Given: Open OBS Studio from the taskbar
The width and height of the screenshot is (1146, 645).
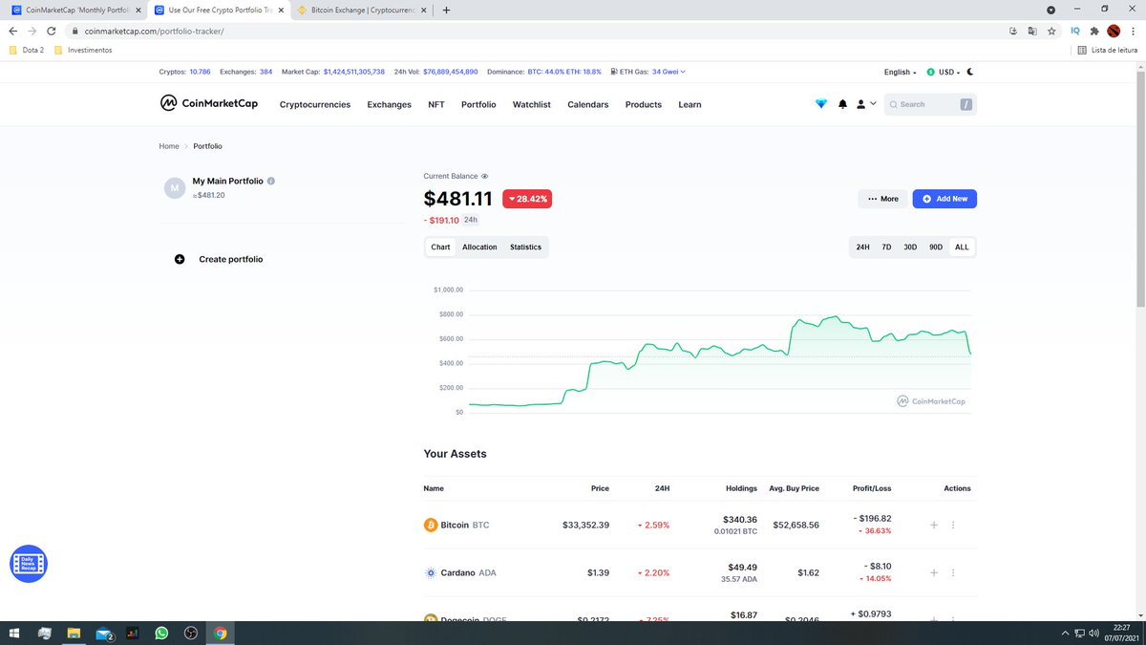Looking at the screenshot, I should point(190,633).
